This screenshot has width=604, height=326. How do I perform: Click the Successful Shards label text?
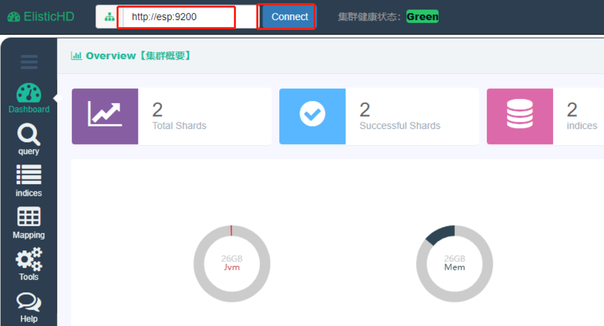[x=400, y=126]
